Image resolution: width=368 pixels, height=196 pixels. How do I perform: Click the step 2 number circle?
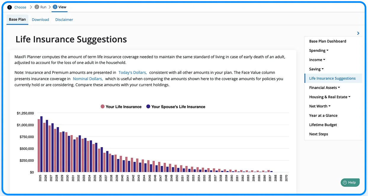[x=37, y=7]
